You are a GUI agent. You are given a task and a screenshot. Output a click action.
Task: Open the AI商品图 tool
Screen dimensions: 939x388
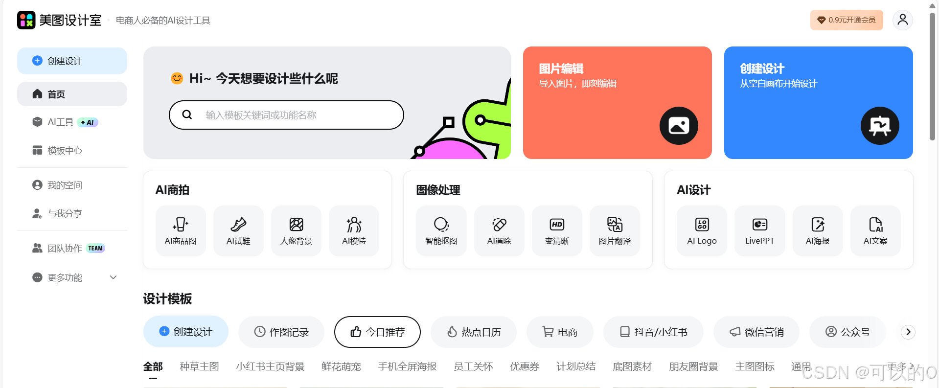pyautogui.click(x=181, y=231)
